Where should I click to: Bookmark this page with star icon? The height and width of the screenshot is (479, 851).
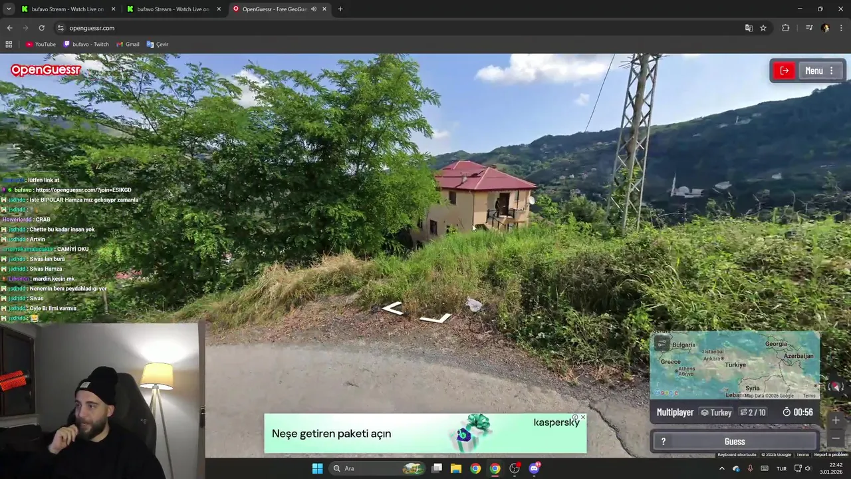click(x=763, y=28)
